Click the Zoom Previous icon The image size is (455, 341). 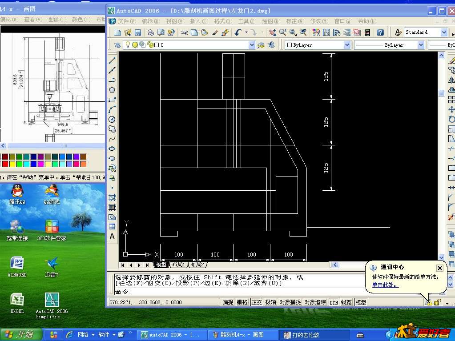point(303,32)
